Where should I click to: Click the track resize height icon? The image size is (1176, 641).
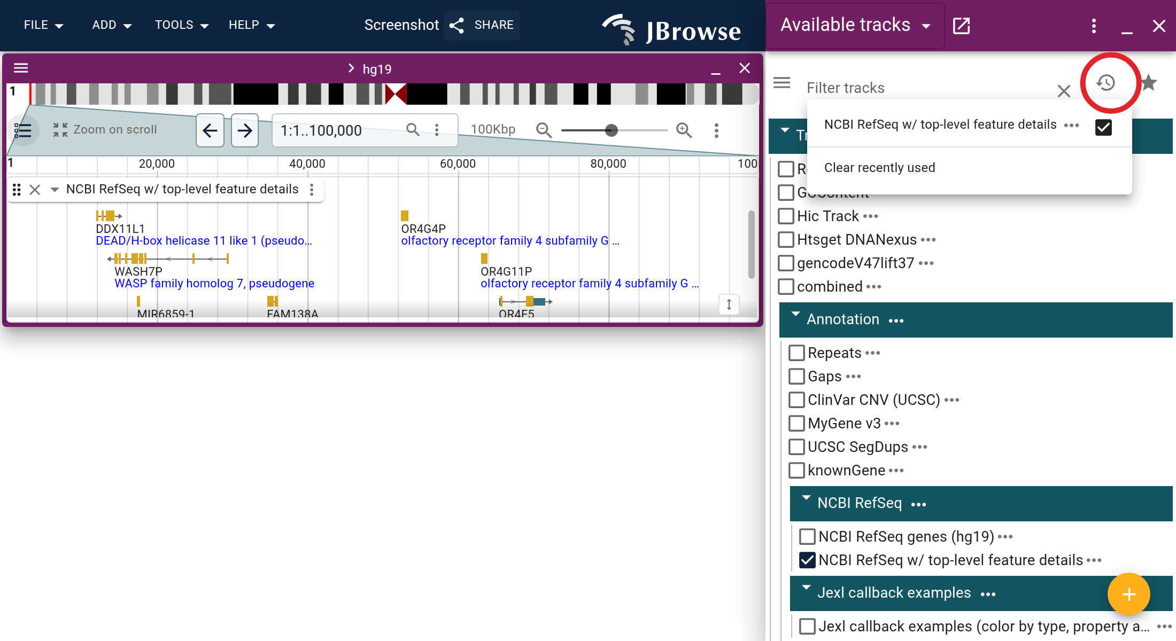(729, 304)
